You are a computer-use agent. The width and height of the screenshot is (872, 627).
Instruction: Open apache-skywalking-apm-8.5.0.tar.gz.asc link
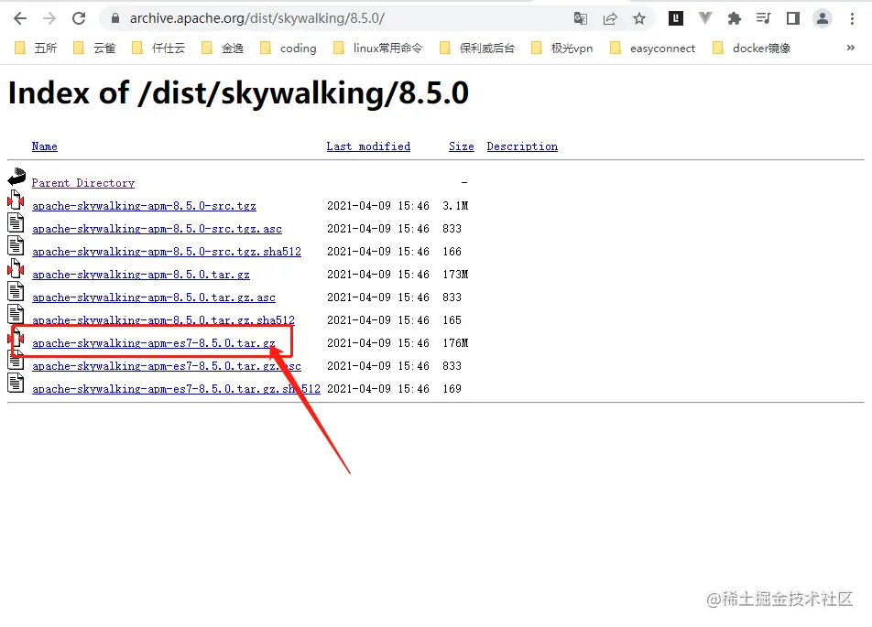coord(154,297)
